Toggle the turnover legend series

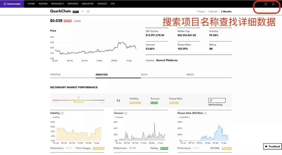tap(119, 117)
